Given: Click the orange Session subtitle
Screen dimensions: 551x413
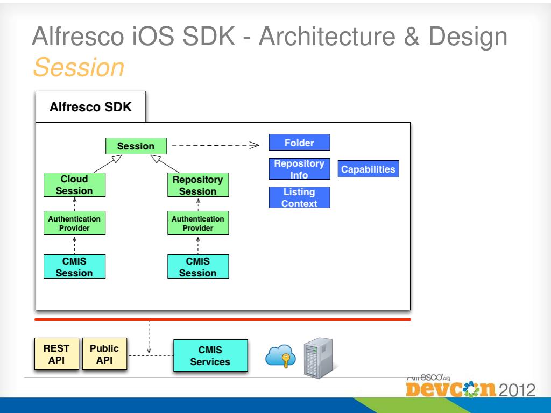Looking at the screenshot, I should 79,67.
